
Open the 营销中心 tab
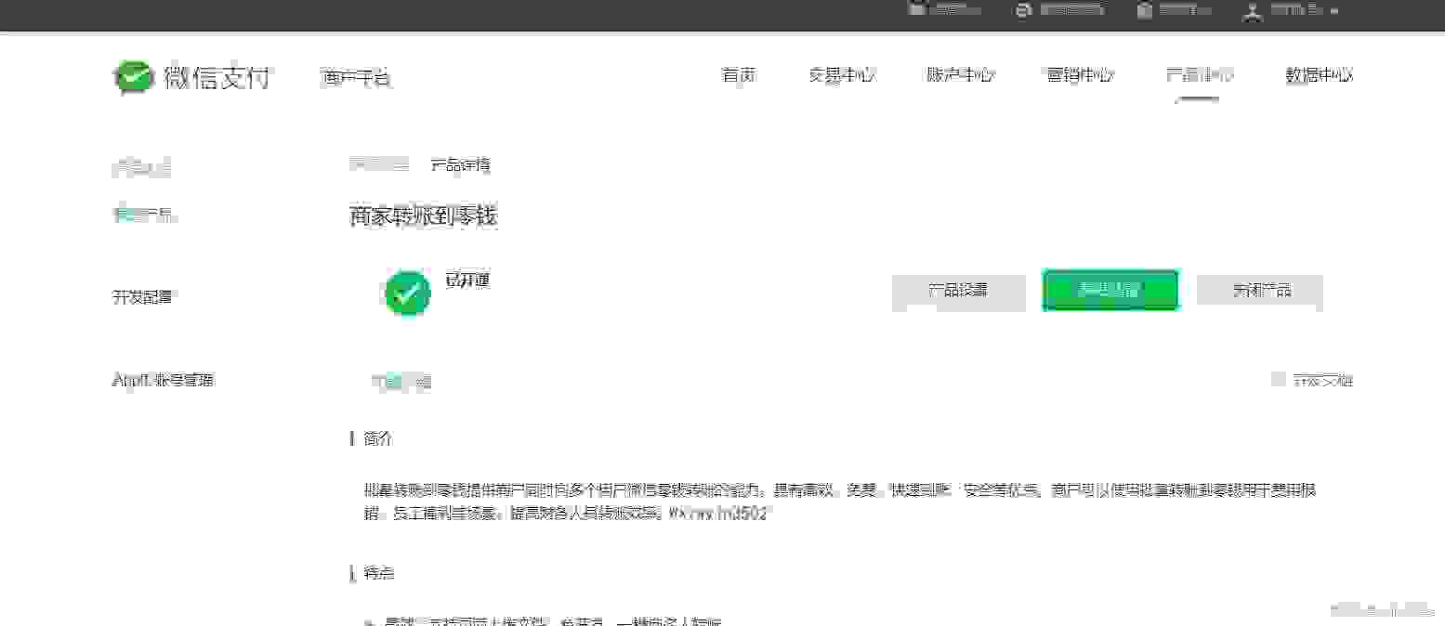(x=1080, y=76)
